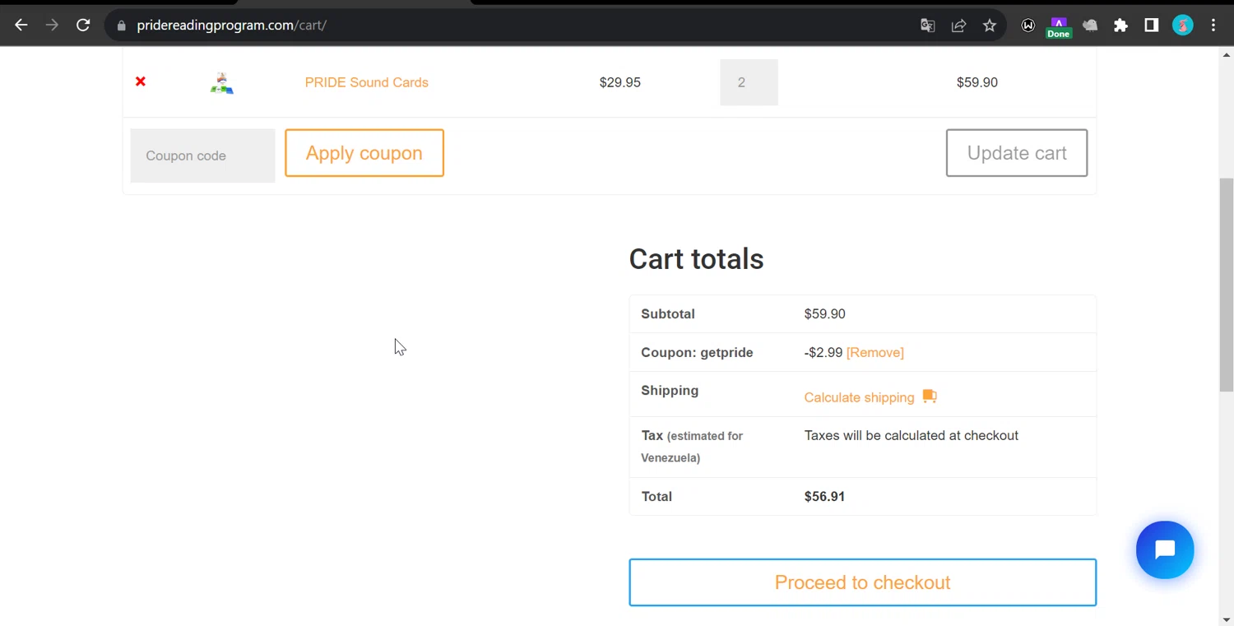Click the Coupon code input field
The width and height of the screenshot is (1234, 626).
(202, 155)
